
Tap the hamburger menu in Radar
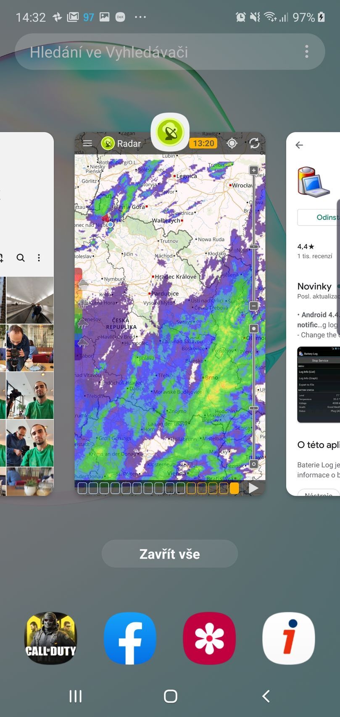tap(87, 143)
